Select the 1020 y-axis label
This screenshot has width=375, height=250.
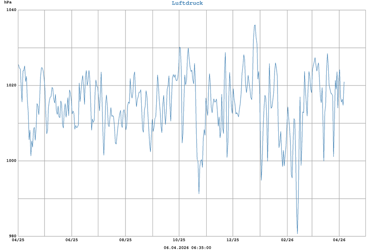pos(10,85)
